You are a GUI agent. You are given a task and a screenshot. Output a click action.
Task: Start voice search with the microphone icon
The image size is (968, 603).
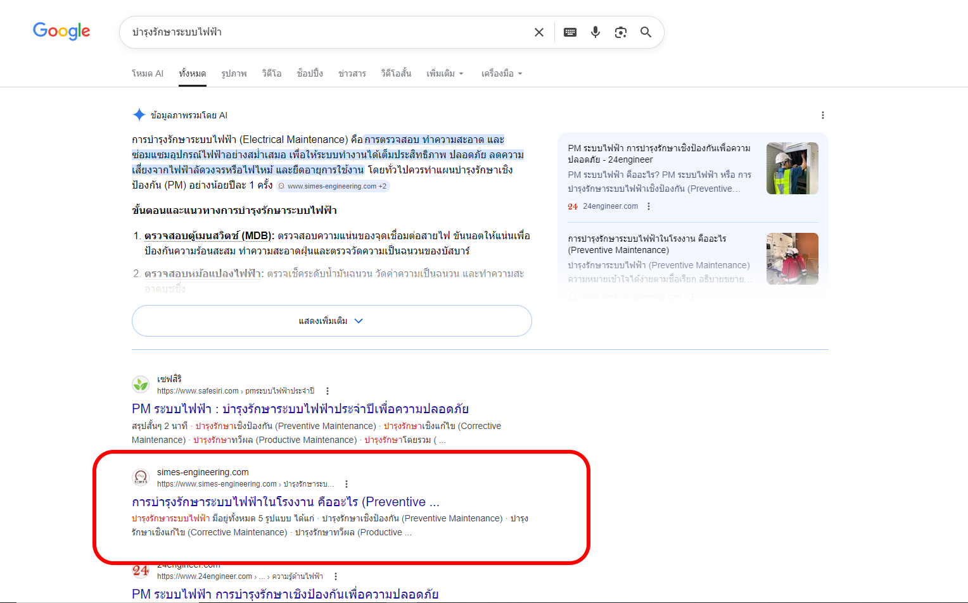pos(595,32)
